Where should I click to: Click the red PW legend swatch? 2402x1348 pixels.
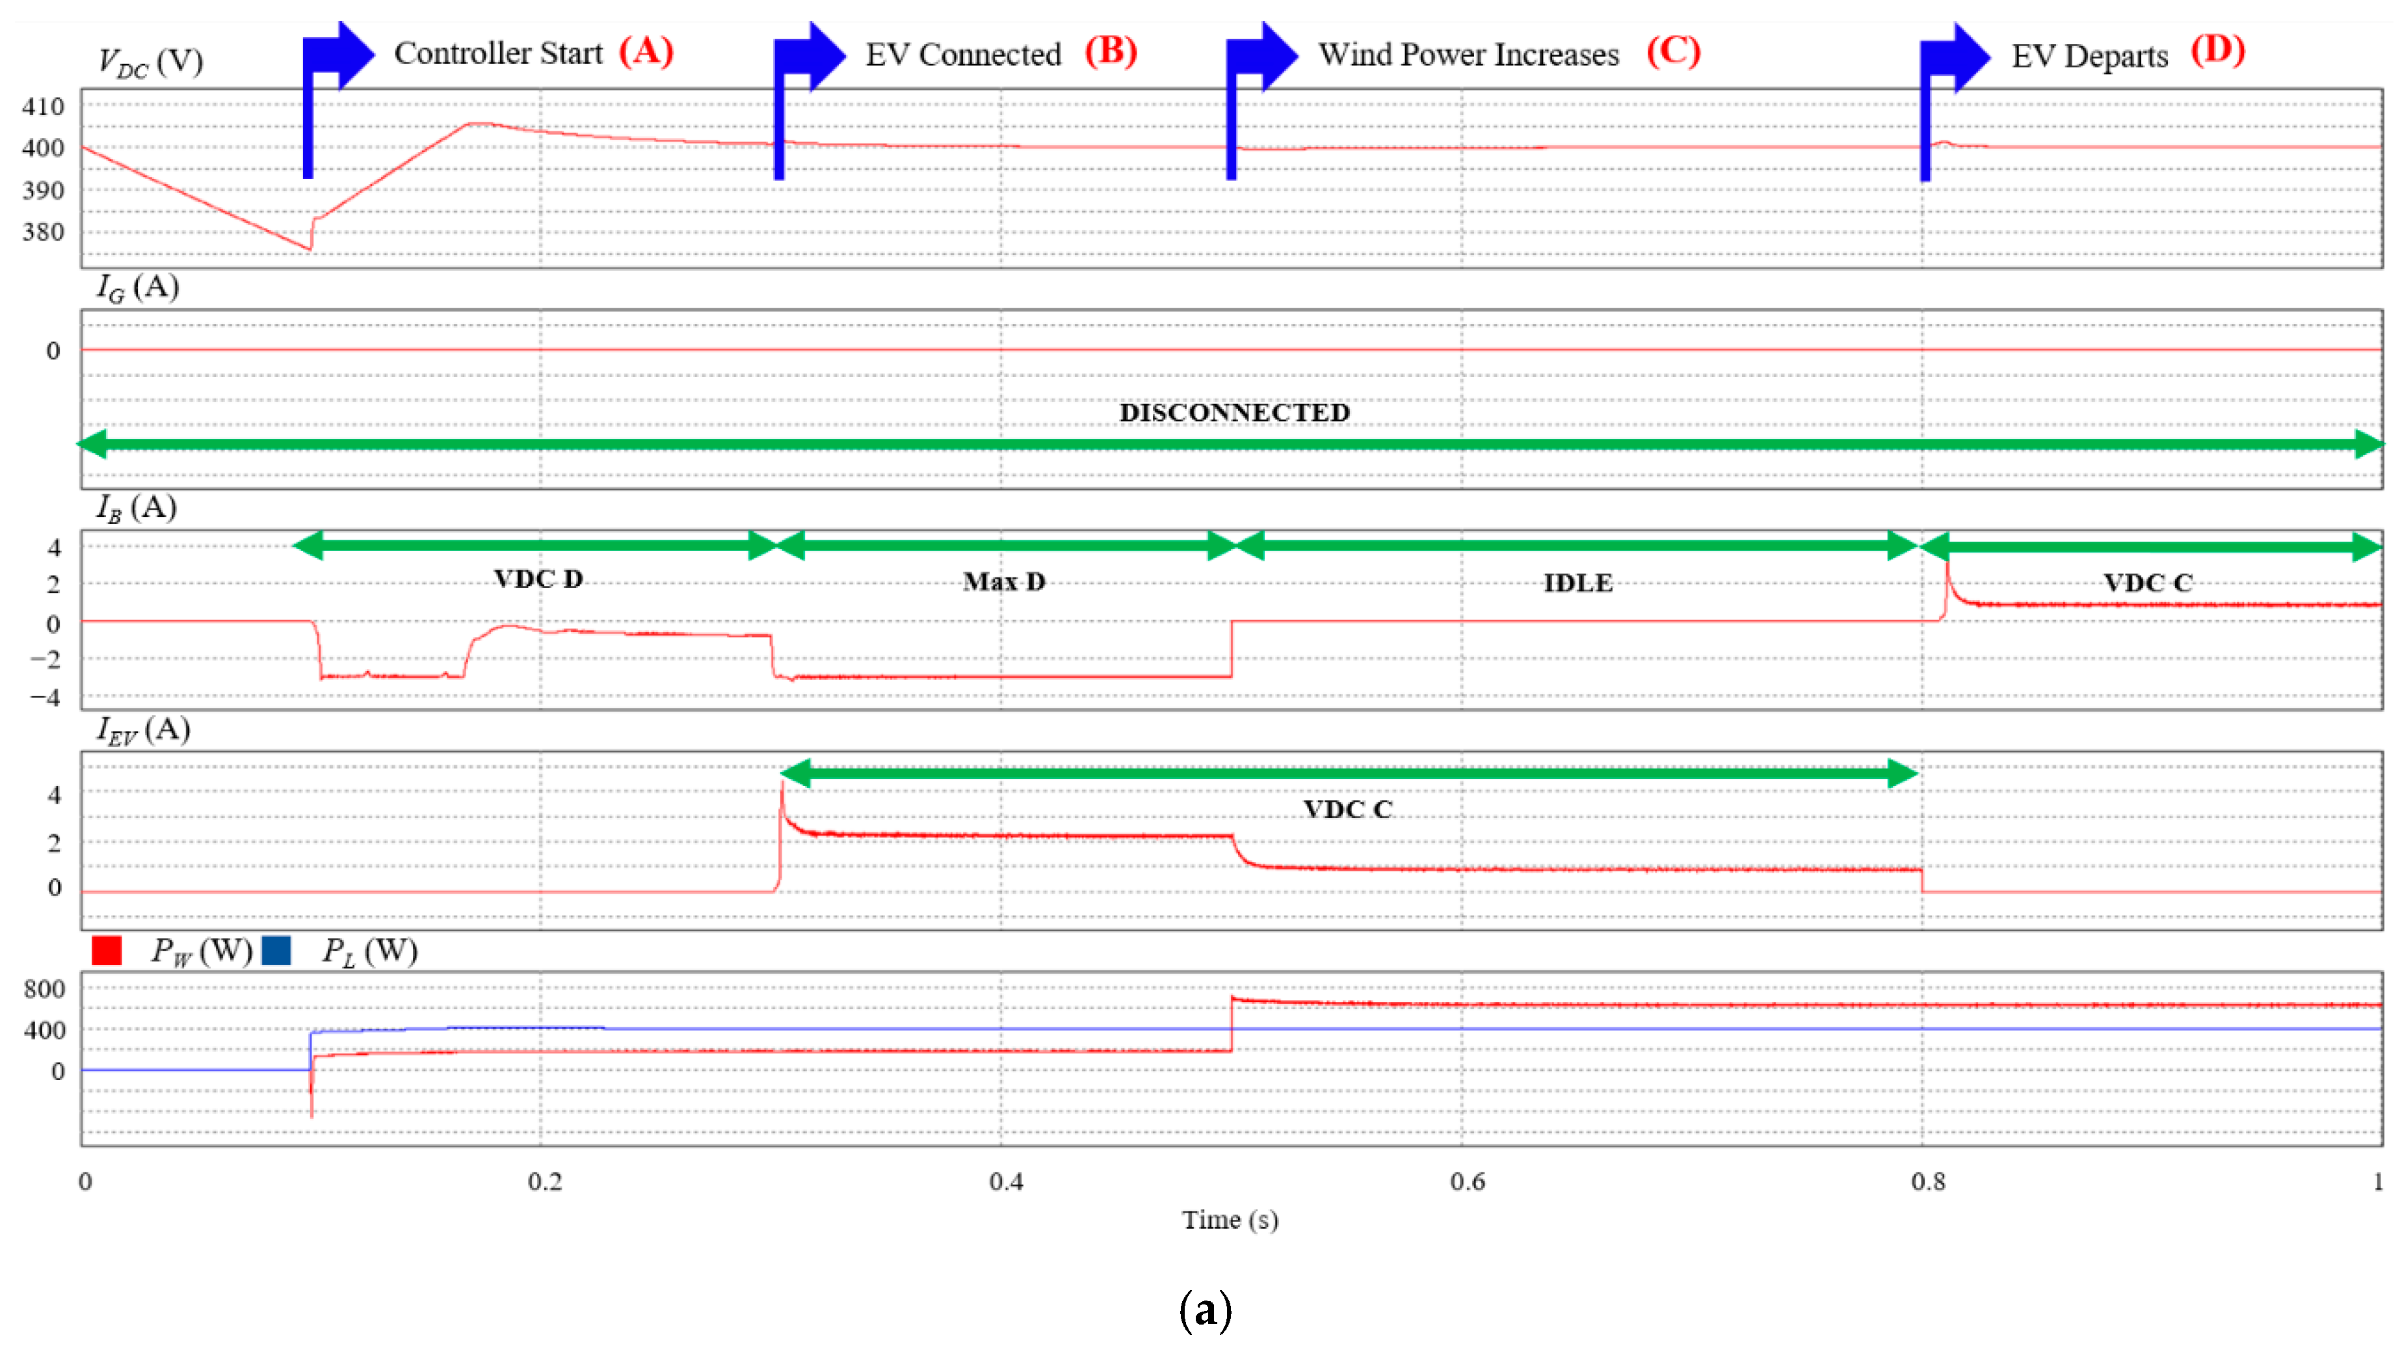(x=106, y=950)
